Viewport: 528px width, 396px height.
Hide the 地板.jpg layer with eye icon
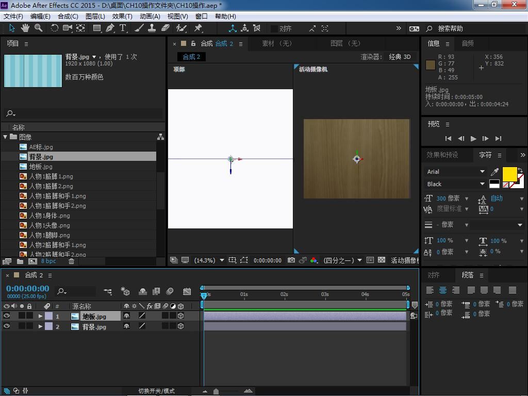[7, 316]
